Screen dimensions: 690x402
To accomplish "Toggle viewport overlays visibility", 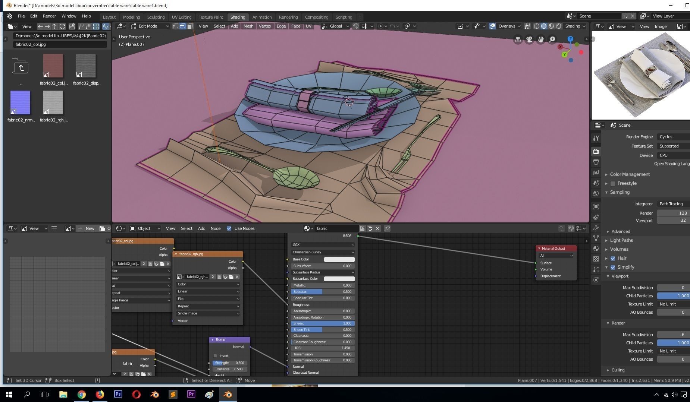I will (492, 26).
